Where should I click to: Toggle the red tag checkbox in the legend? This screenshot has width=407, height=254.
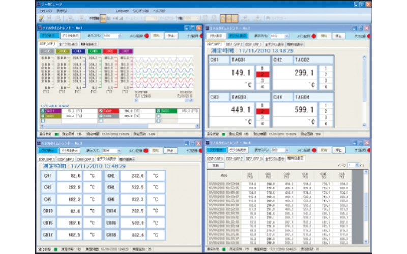pos(101,110)
